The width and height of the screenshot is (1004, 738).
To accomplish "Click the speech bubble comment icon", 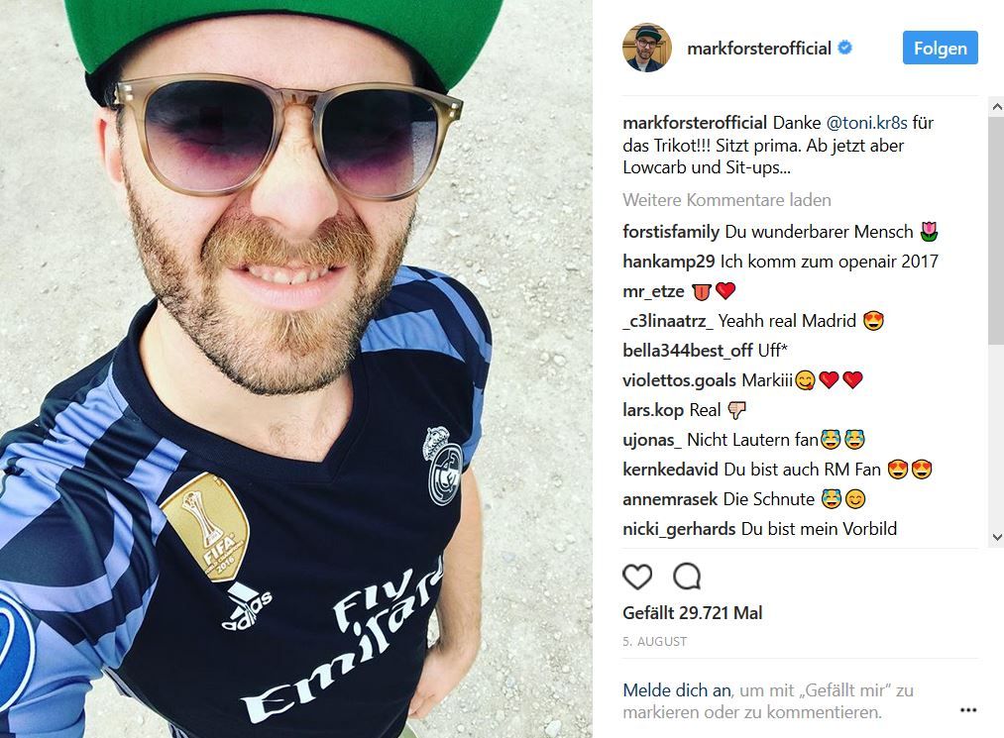I will coord(687,577).
